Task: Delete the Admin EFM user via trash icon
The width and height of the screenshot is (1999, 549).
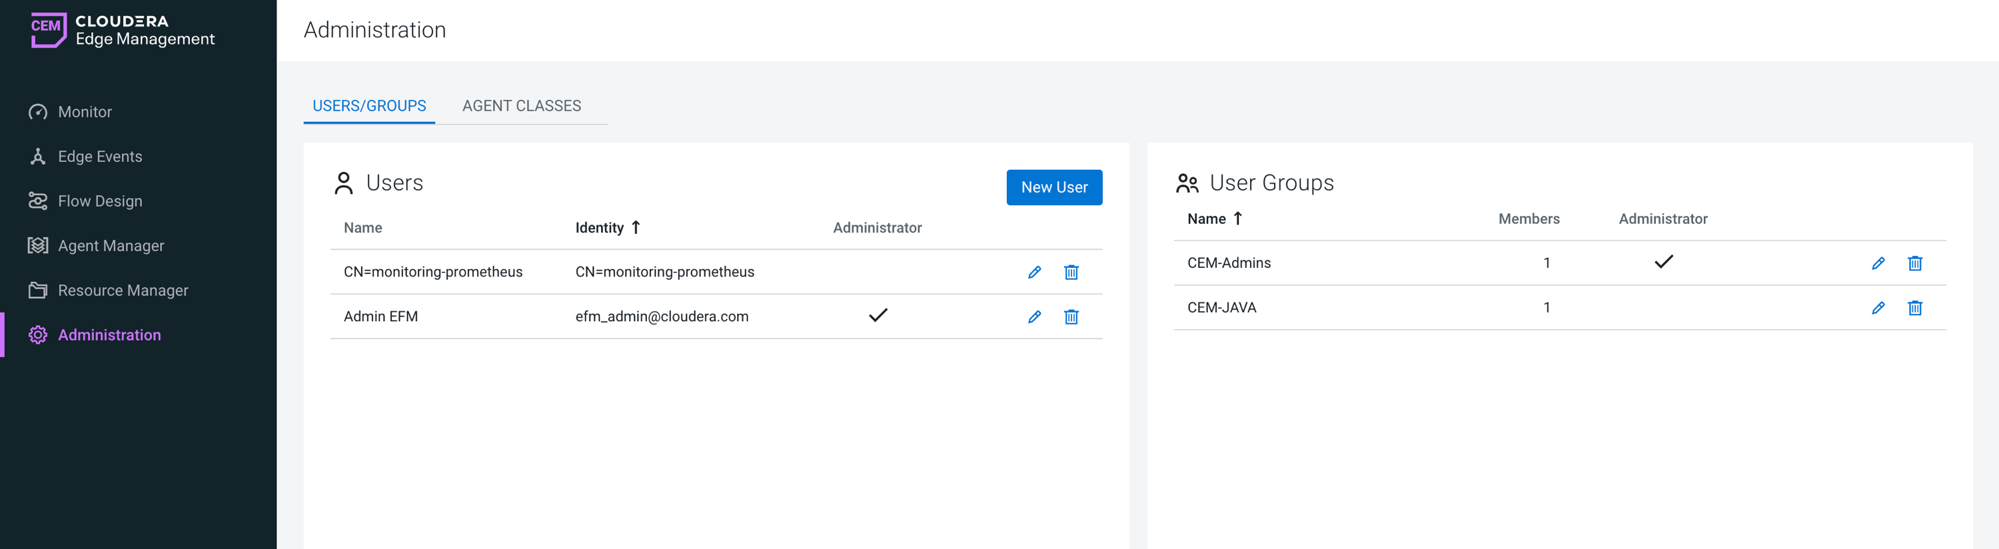Action: (x=1071, y=316)
